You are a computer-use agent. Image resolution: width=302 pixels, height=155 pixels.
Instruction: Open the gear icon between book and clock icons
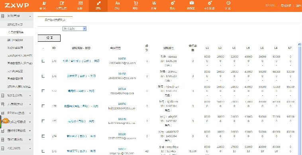pyautogui.click(x=210, y=6)
